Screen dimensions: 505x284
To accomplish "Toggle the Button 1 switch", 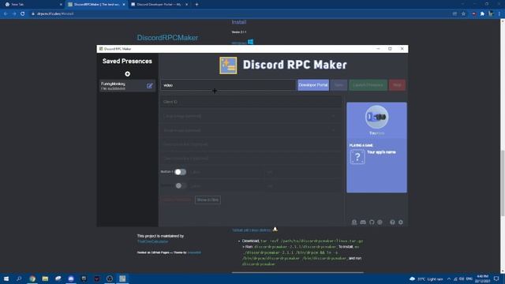I will coord(180,172).
